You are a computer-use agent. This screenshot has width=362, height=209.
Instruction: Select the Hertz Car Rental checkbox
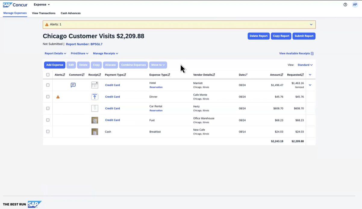[48, 108]
